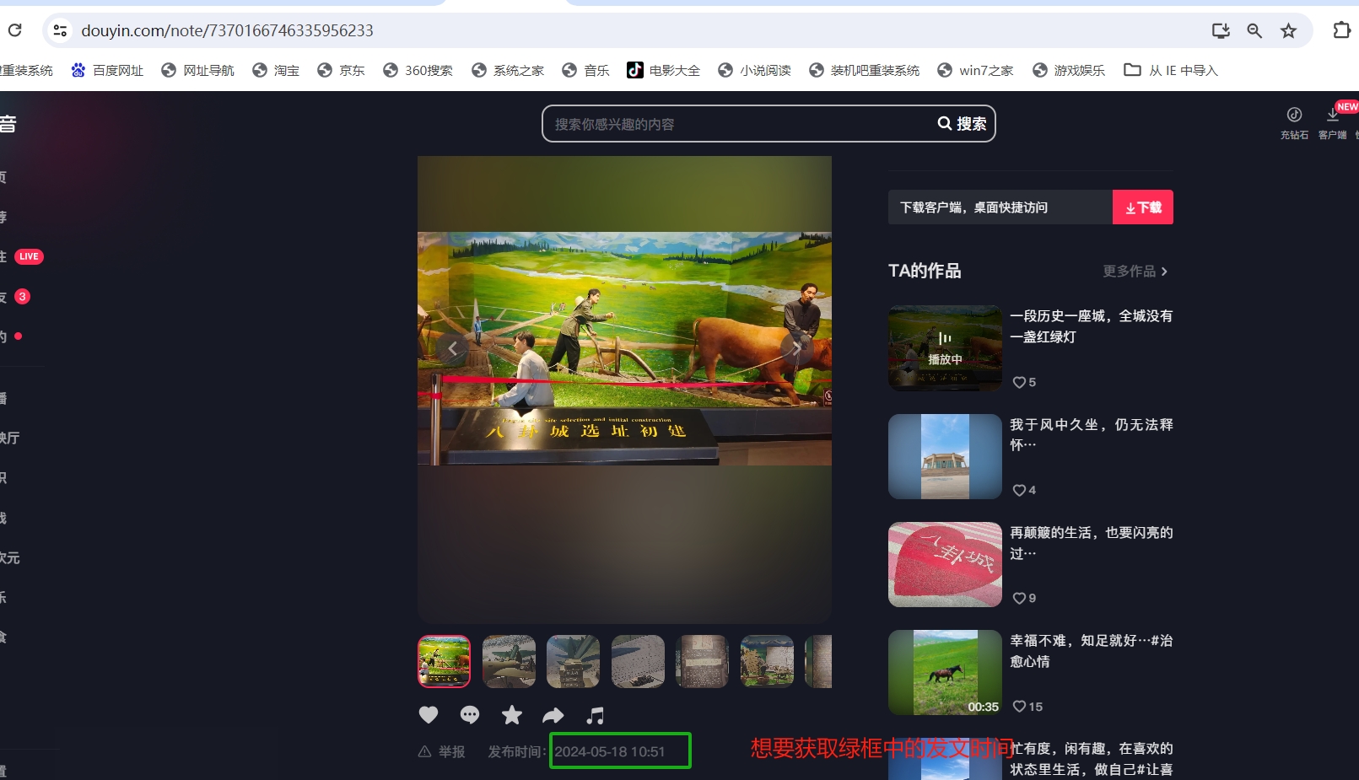The width and height of the screenshot is (1359, 780).
Task: Select the douyin.com URL in address bar
Action: click(227, 30)
